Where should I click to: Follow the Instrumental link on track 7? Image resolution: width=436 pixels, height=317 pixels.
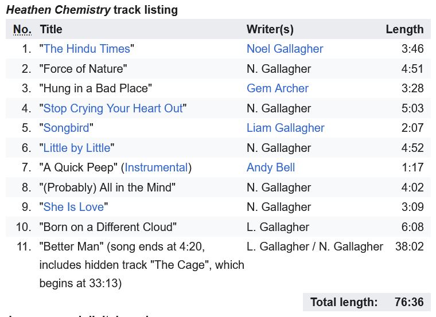pos(156,167)
